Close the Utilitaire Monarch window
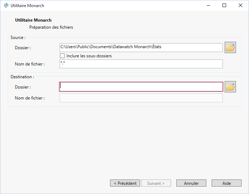This screenshot has width=249, height=194. point(241,6)
